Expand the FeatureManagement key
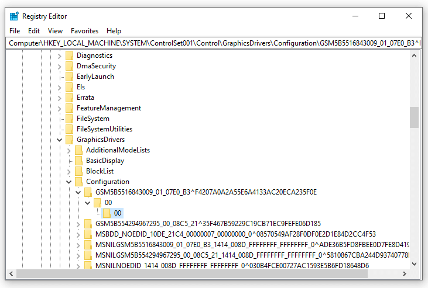This screenshot has width=428, height=288. pos(59,109)
